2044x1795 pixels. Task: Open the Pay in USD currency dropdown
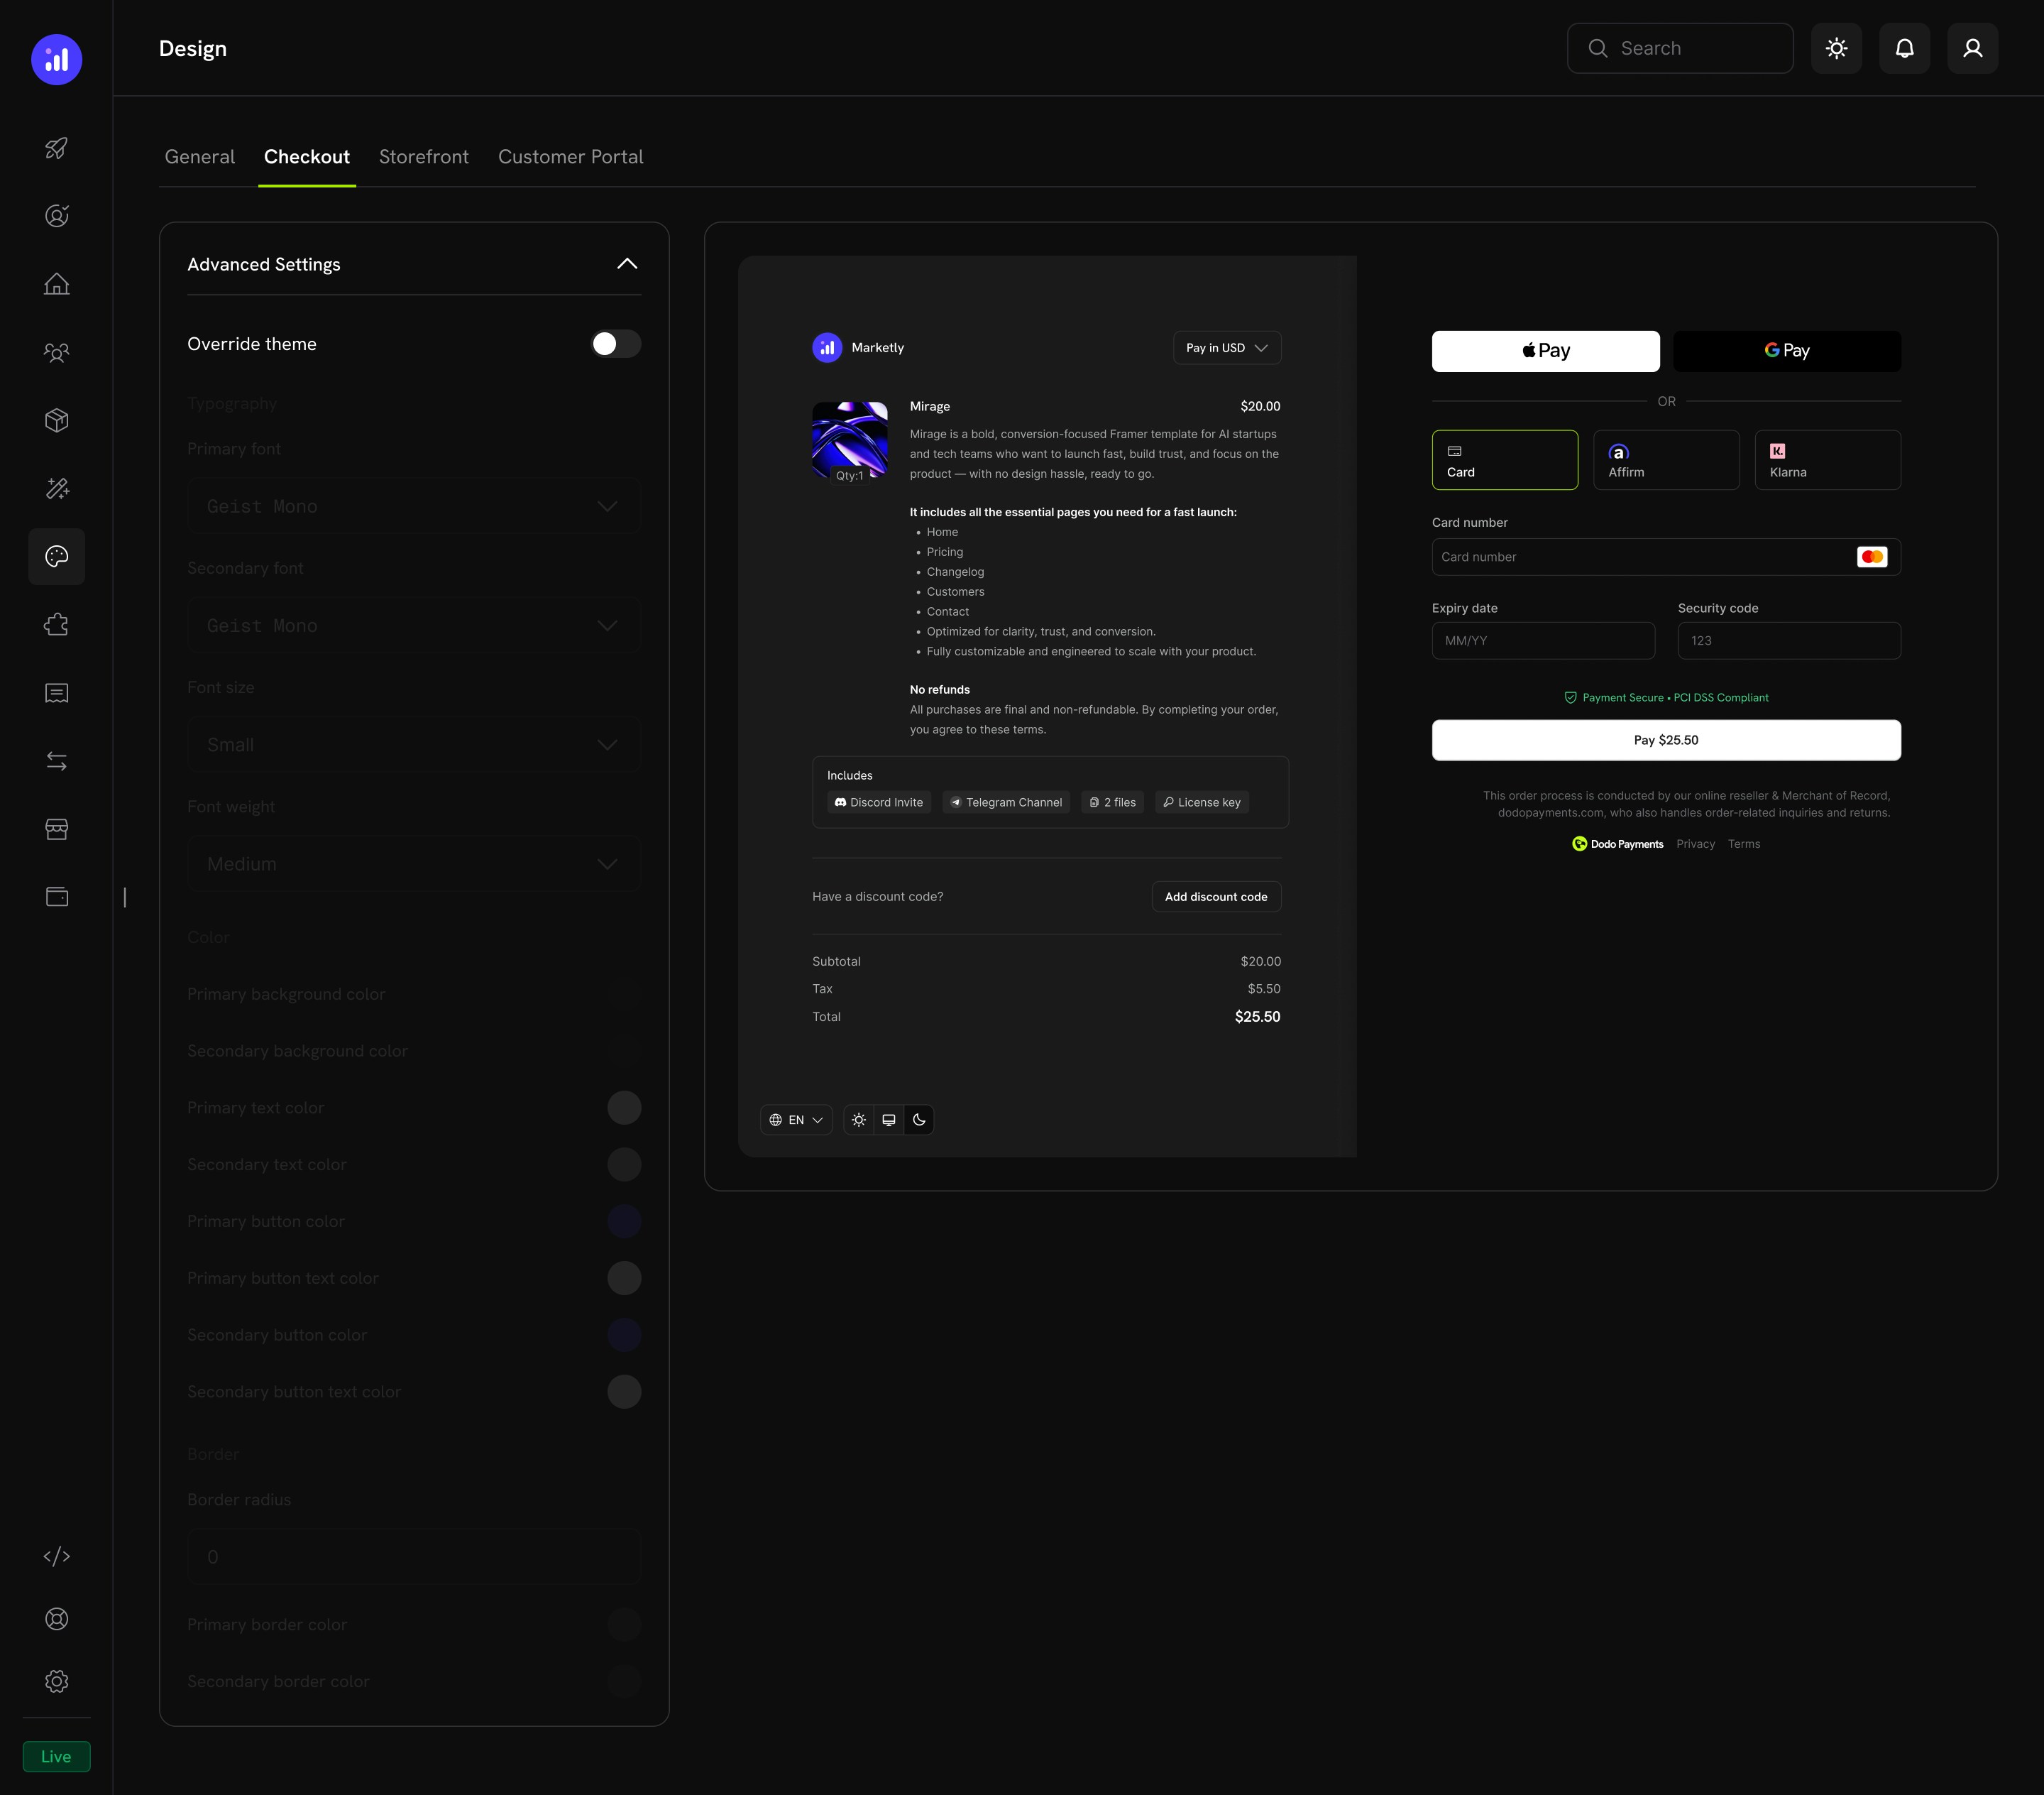(1226, 347)
